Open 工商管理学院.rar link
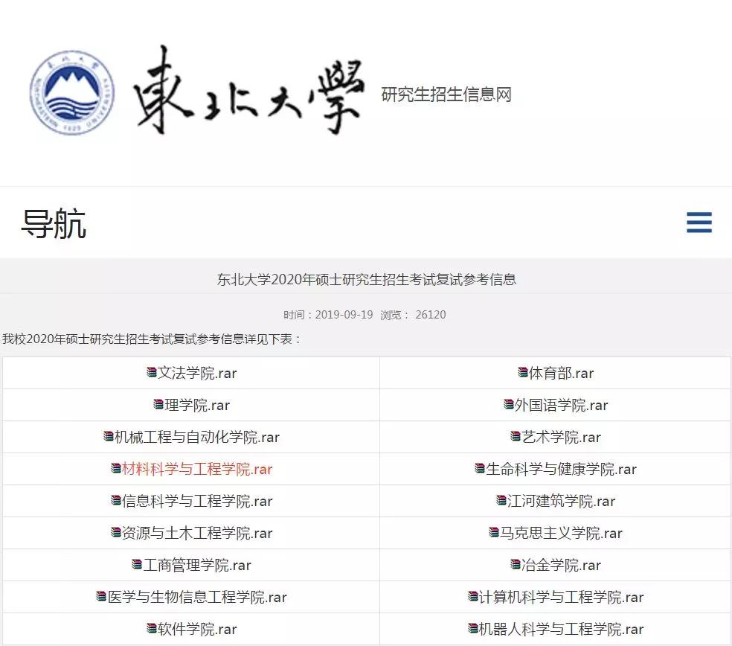The width and height of the screenshot is (732, 646). [x=197, y=565]
